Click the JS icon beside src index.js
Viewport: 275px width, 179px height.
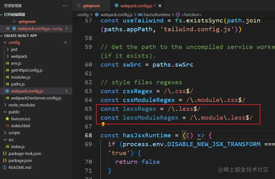click(x=7, y=146)
